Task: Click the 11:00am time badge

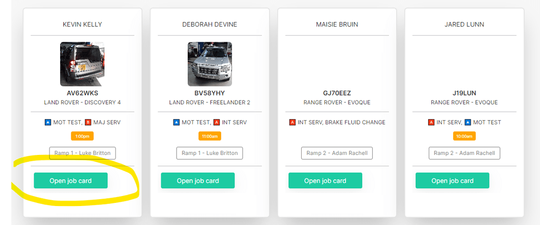Action: (x=209, y=136)
